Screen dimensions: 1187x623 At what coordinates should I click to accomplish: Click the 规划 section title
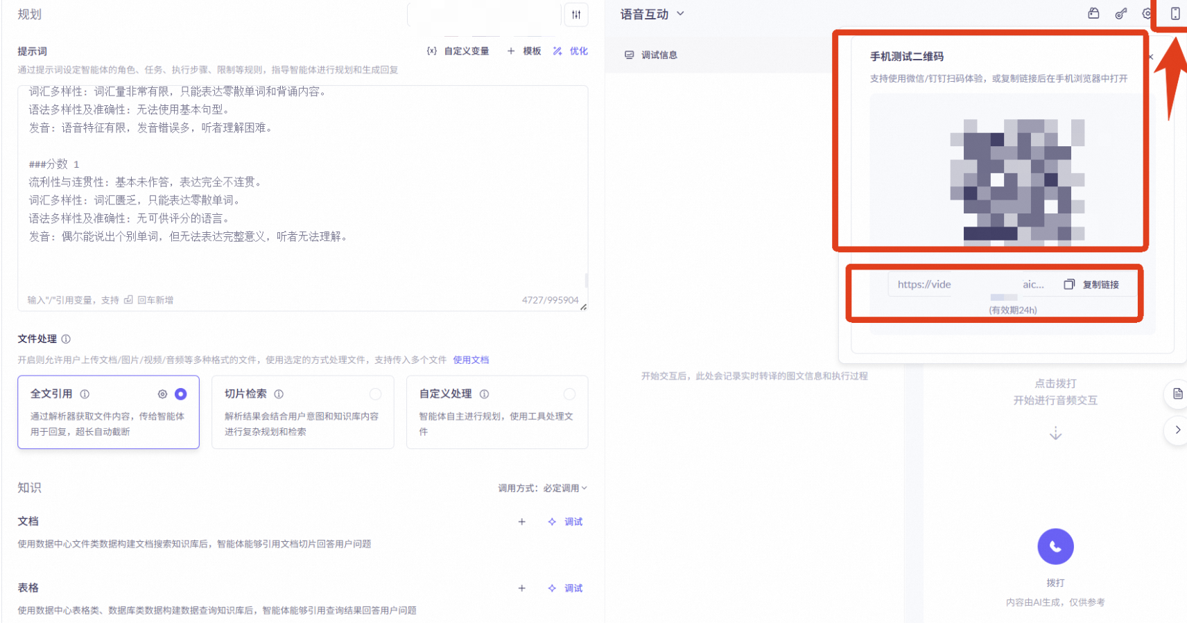29,15
